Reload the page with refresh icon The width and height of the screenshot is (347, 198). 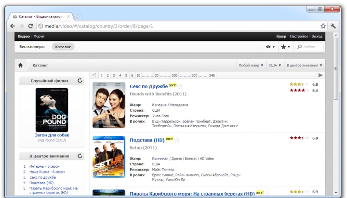click(30, 26)
